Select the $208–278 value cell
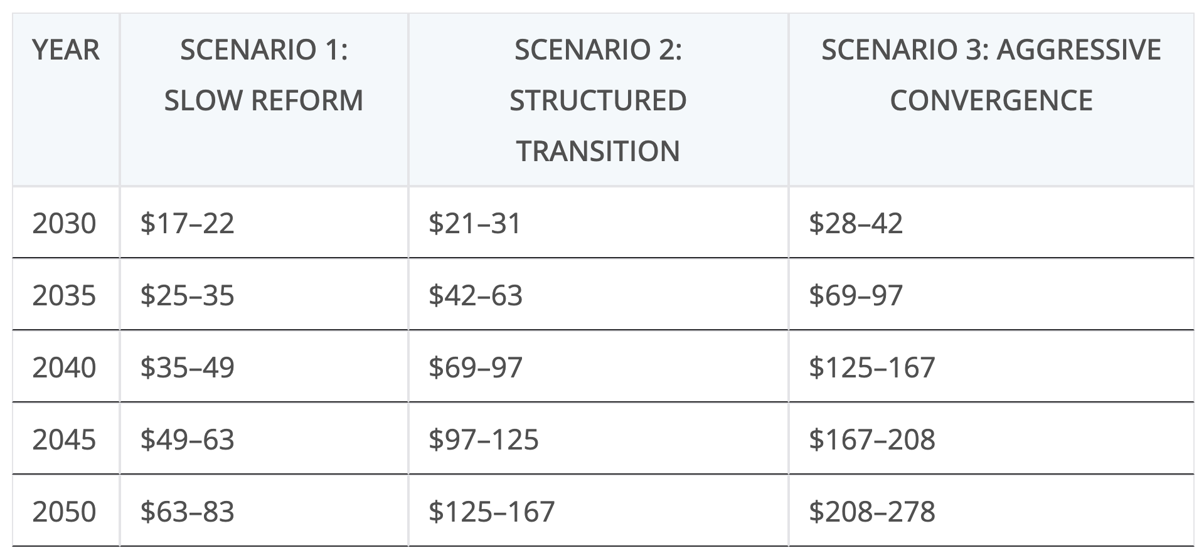1204x558 pixels. (x=871, y=512)
